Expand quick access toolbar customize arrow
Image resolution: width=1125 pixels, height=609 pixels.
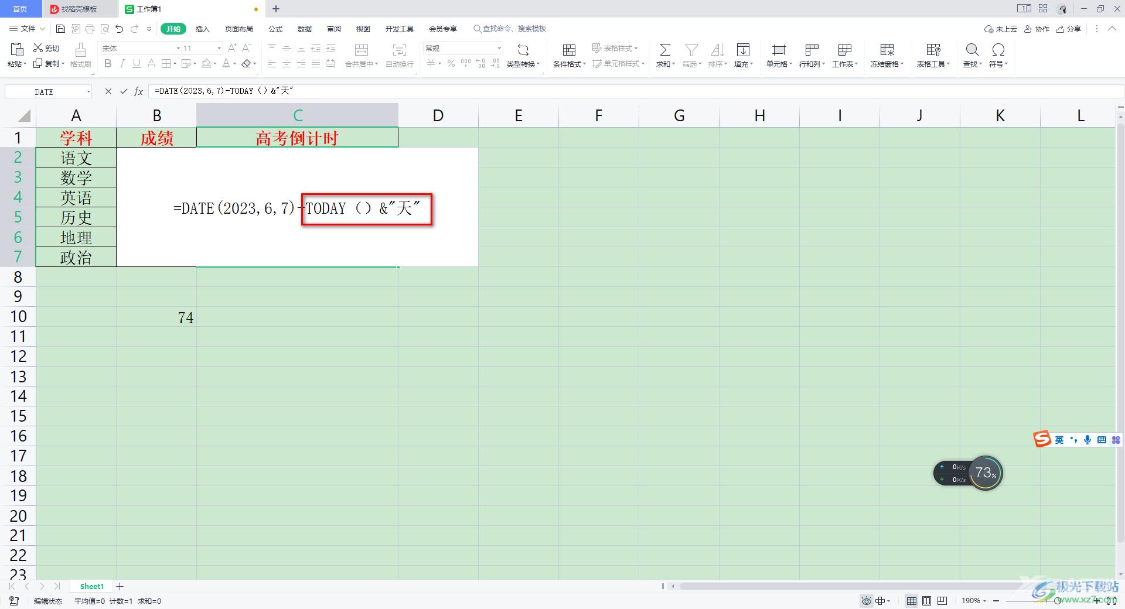tap(149, 29)
